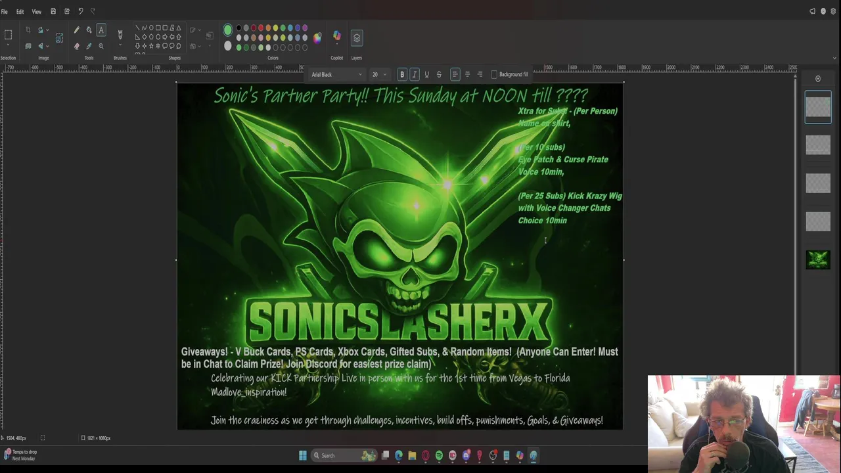841x473 pixels.
Task: Open the Arial Black font dropdown
Action: (336, 74)
